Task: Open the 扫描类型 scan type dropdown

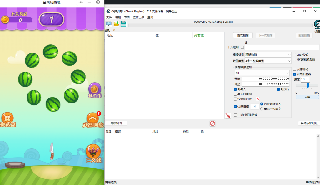Action: point(268,55)
